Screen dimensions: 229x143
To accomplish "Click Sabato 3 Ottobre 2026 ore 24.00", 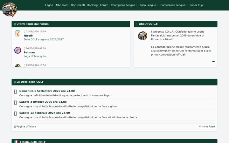I will pos(43,102).
